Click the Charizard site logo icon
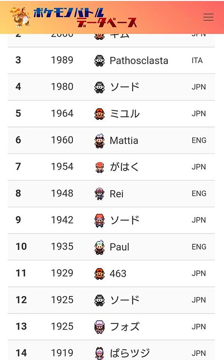Screen dimensions: 224x360 20,17
